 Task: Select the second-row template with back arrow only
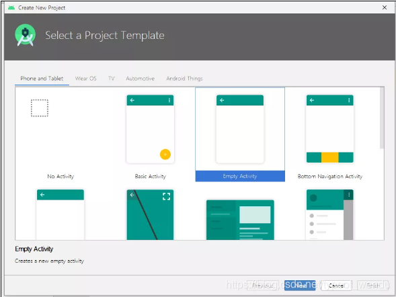coord(61,214)
